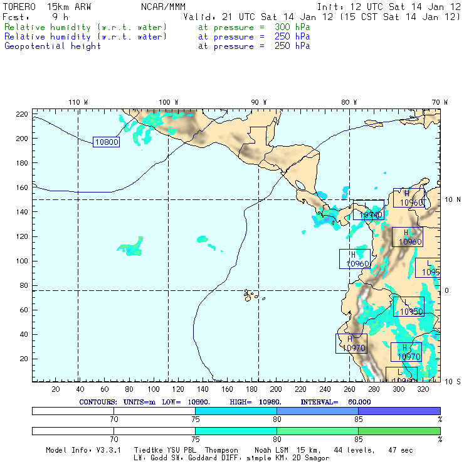The height and width of the screenshot is (464, 464).
Task: Click the purple above-85% segment of the upper colorbar
Action: (399, 411)
